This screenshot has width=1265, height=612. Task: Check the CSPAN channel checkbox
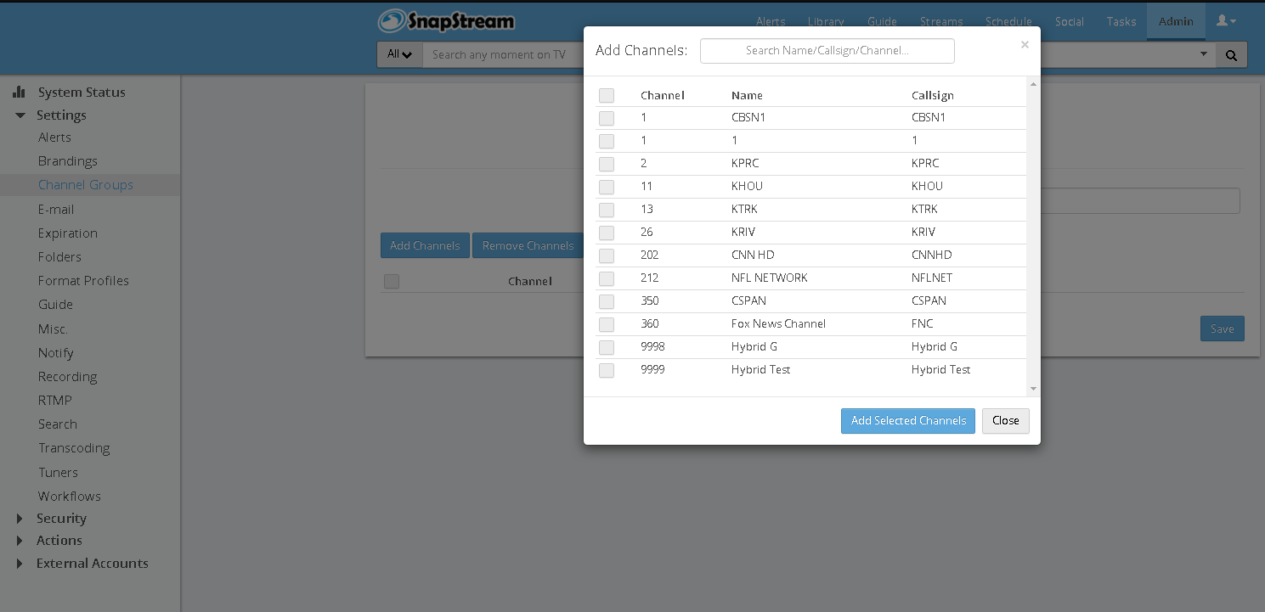tap(607, 301)
